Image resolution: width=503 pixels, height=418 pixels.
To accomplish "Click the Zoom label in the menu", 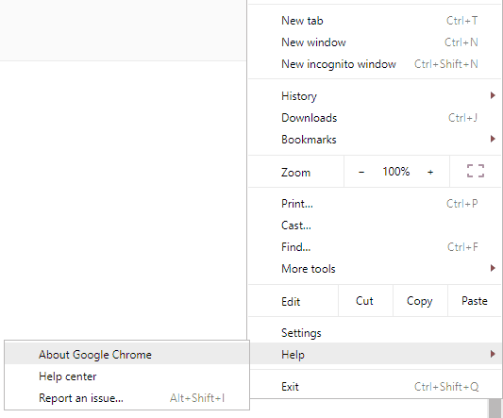I will tap(295, 173).
